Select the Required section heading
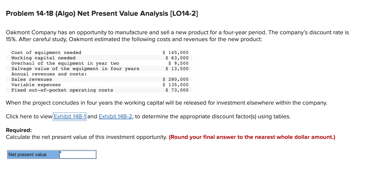The image size is (366, 172). 19,130
